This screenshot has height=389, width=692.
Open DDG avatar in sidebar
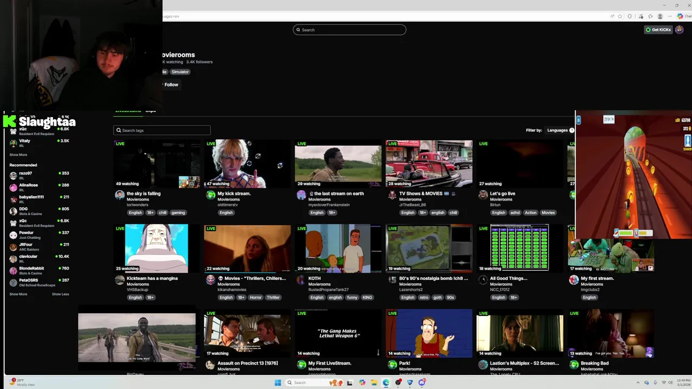pos(13,211)
